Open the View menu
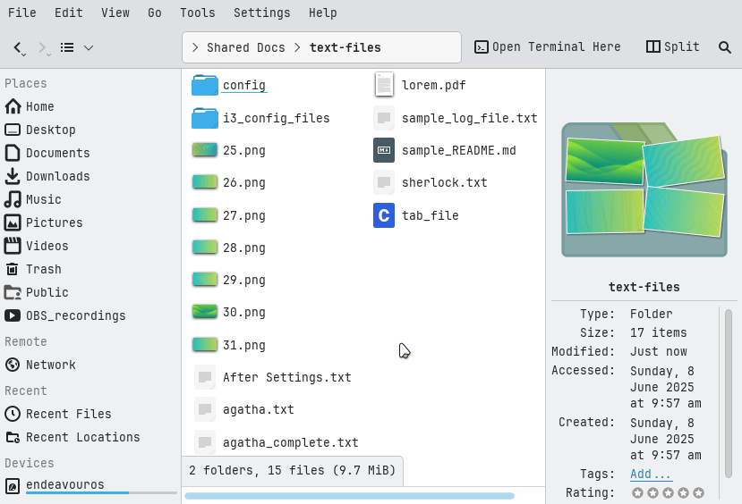The height and width of the screenshot is (504, 742). (115, 13)
